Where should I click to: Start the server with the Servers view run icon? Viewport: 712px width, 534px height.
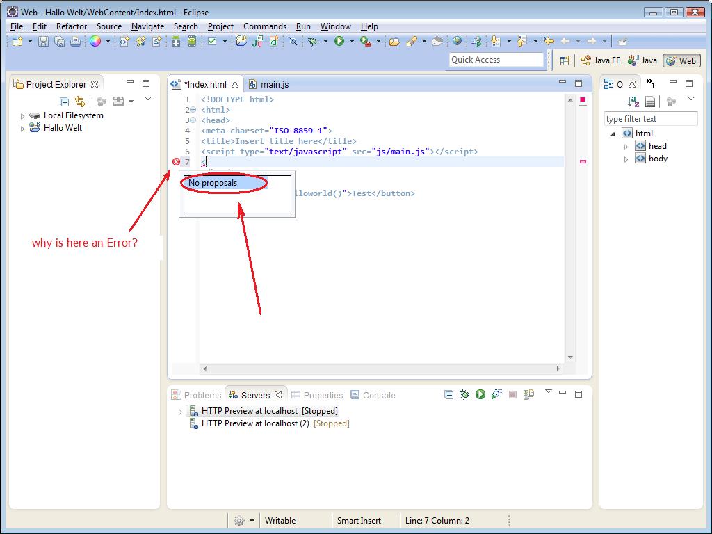click(x=480, y=394)
